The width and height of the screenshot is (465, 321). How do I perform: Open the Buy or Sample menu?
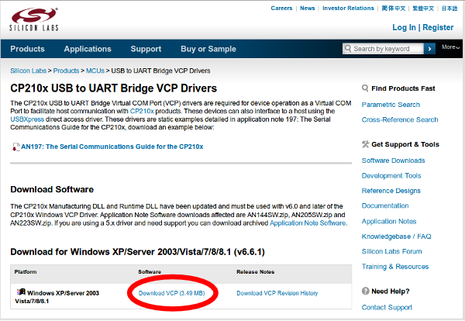208,49
